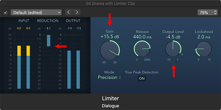Toggle True Peak Detection ON button
221x110 pixels.
pyautogui.click(x=142, y=78)
